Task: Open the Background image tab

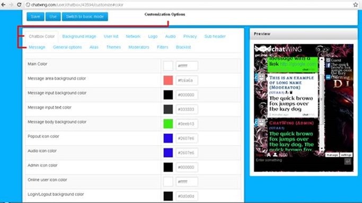Action: (x=79, y=37)
